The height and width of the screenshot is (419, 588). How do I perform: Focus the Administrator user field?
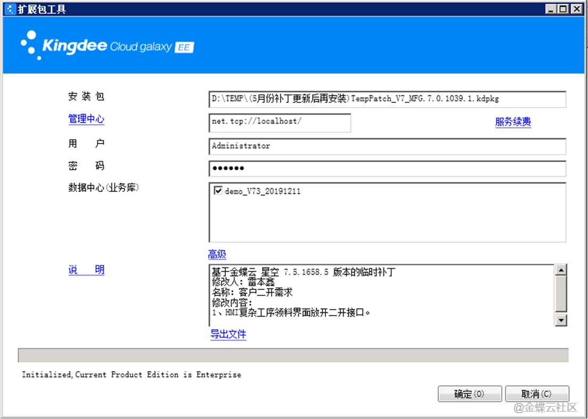tap(387, 146)
